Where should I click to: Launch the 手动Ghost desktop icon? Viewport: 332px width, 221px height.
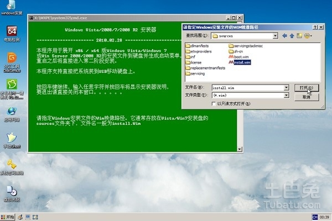12,140
